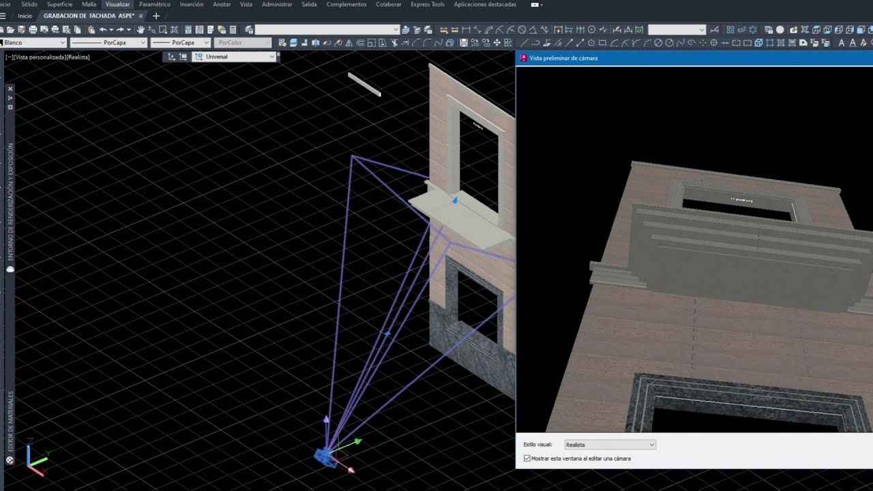Open the Superficie ribbon tab
873x491 pixels.
pos(60,4)
